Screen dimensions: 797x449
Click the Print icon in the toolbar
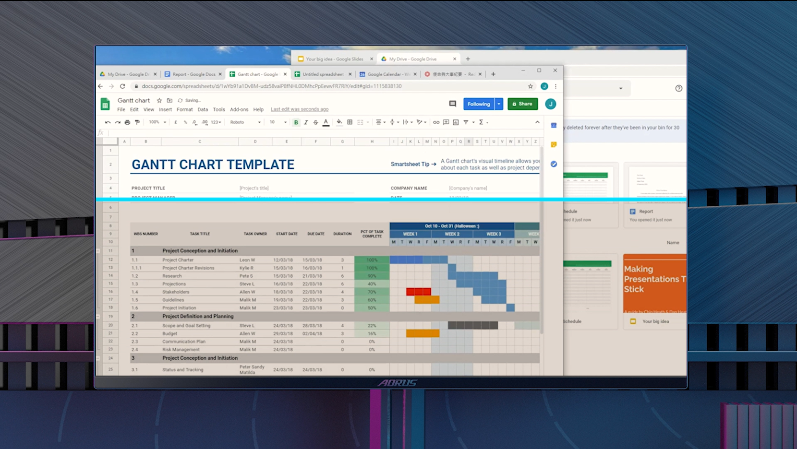click(127, 122)
